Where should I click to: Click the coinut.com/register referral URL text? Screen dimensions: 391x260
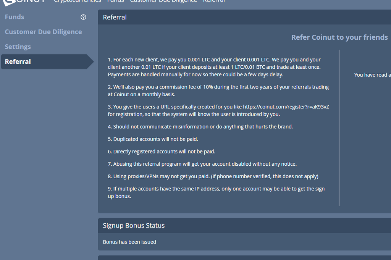pos(286,107)
